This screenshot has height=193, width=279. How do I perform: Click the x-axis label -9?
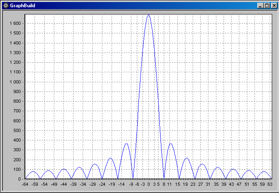coord(131,184)
